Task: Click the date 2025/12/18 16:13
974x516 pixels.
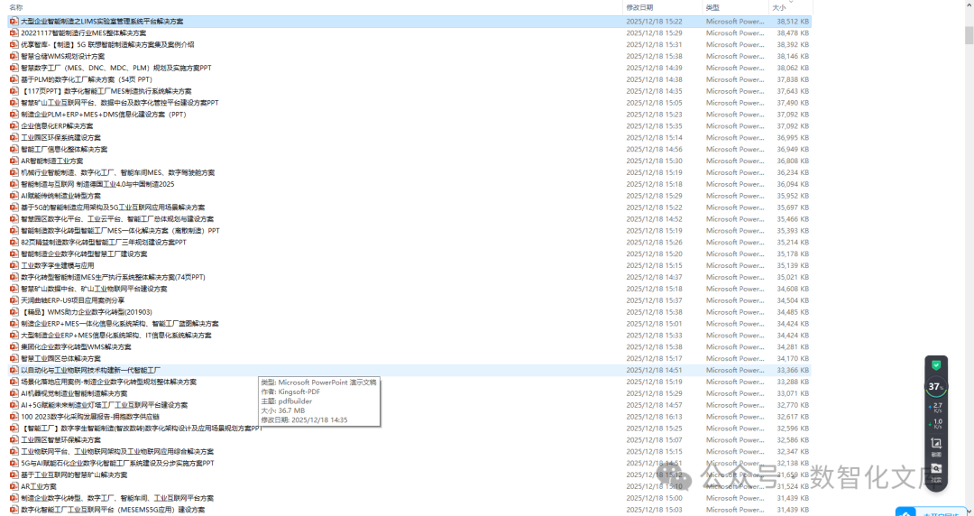Action: (654, 417)
